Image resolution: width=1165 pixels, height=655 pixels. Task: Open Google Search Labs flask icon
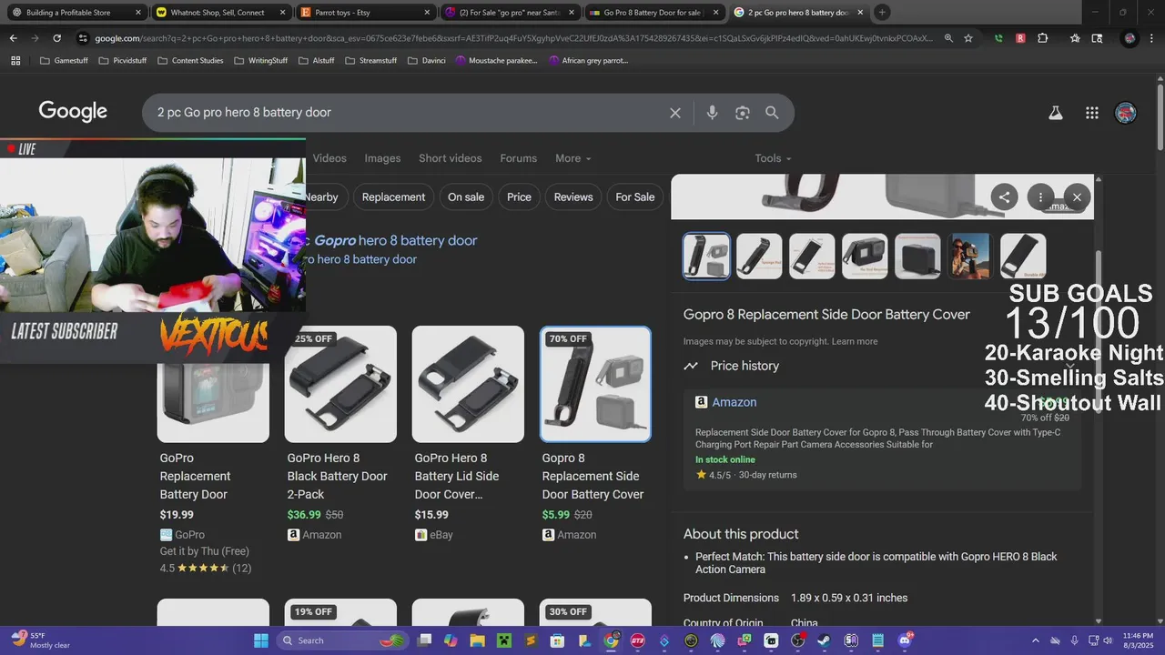1056,113
